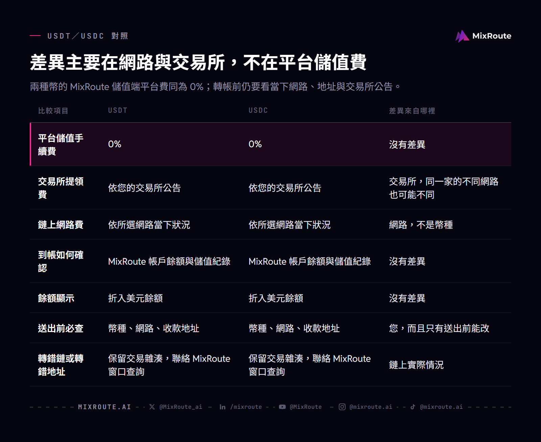Select the '鏈上網路費' row label
541x442 pixels.
(61, 225)
